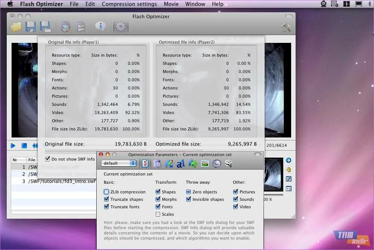The width and height of the screenshot is (374, 250).
Task: Open a file with the folder icon
Action: 16,27
